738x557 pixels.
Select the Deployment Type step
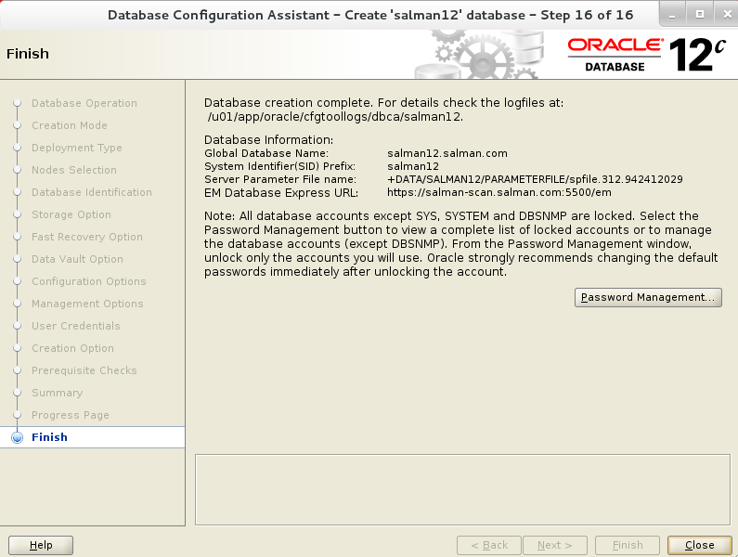click(77, 148)
